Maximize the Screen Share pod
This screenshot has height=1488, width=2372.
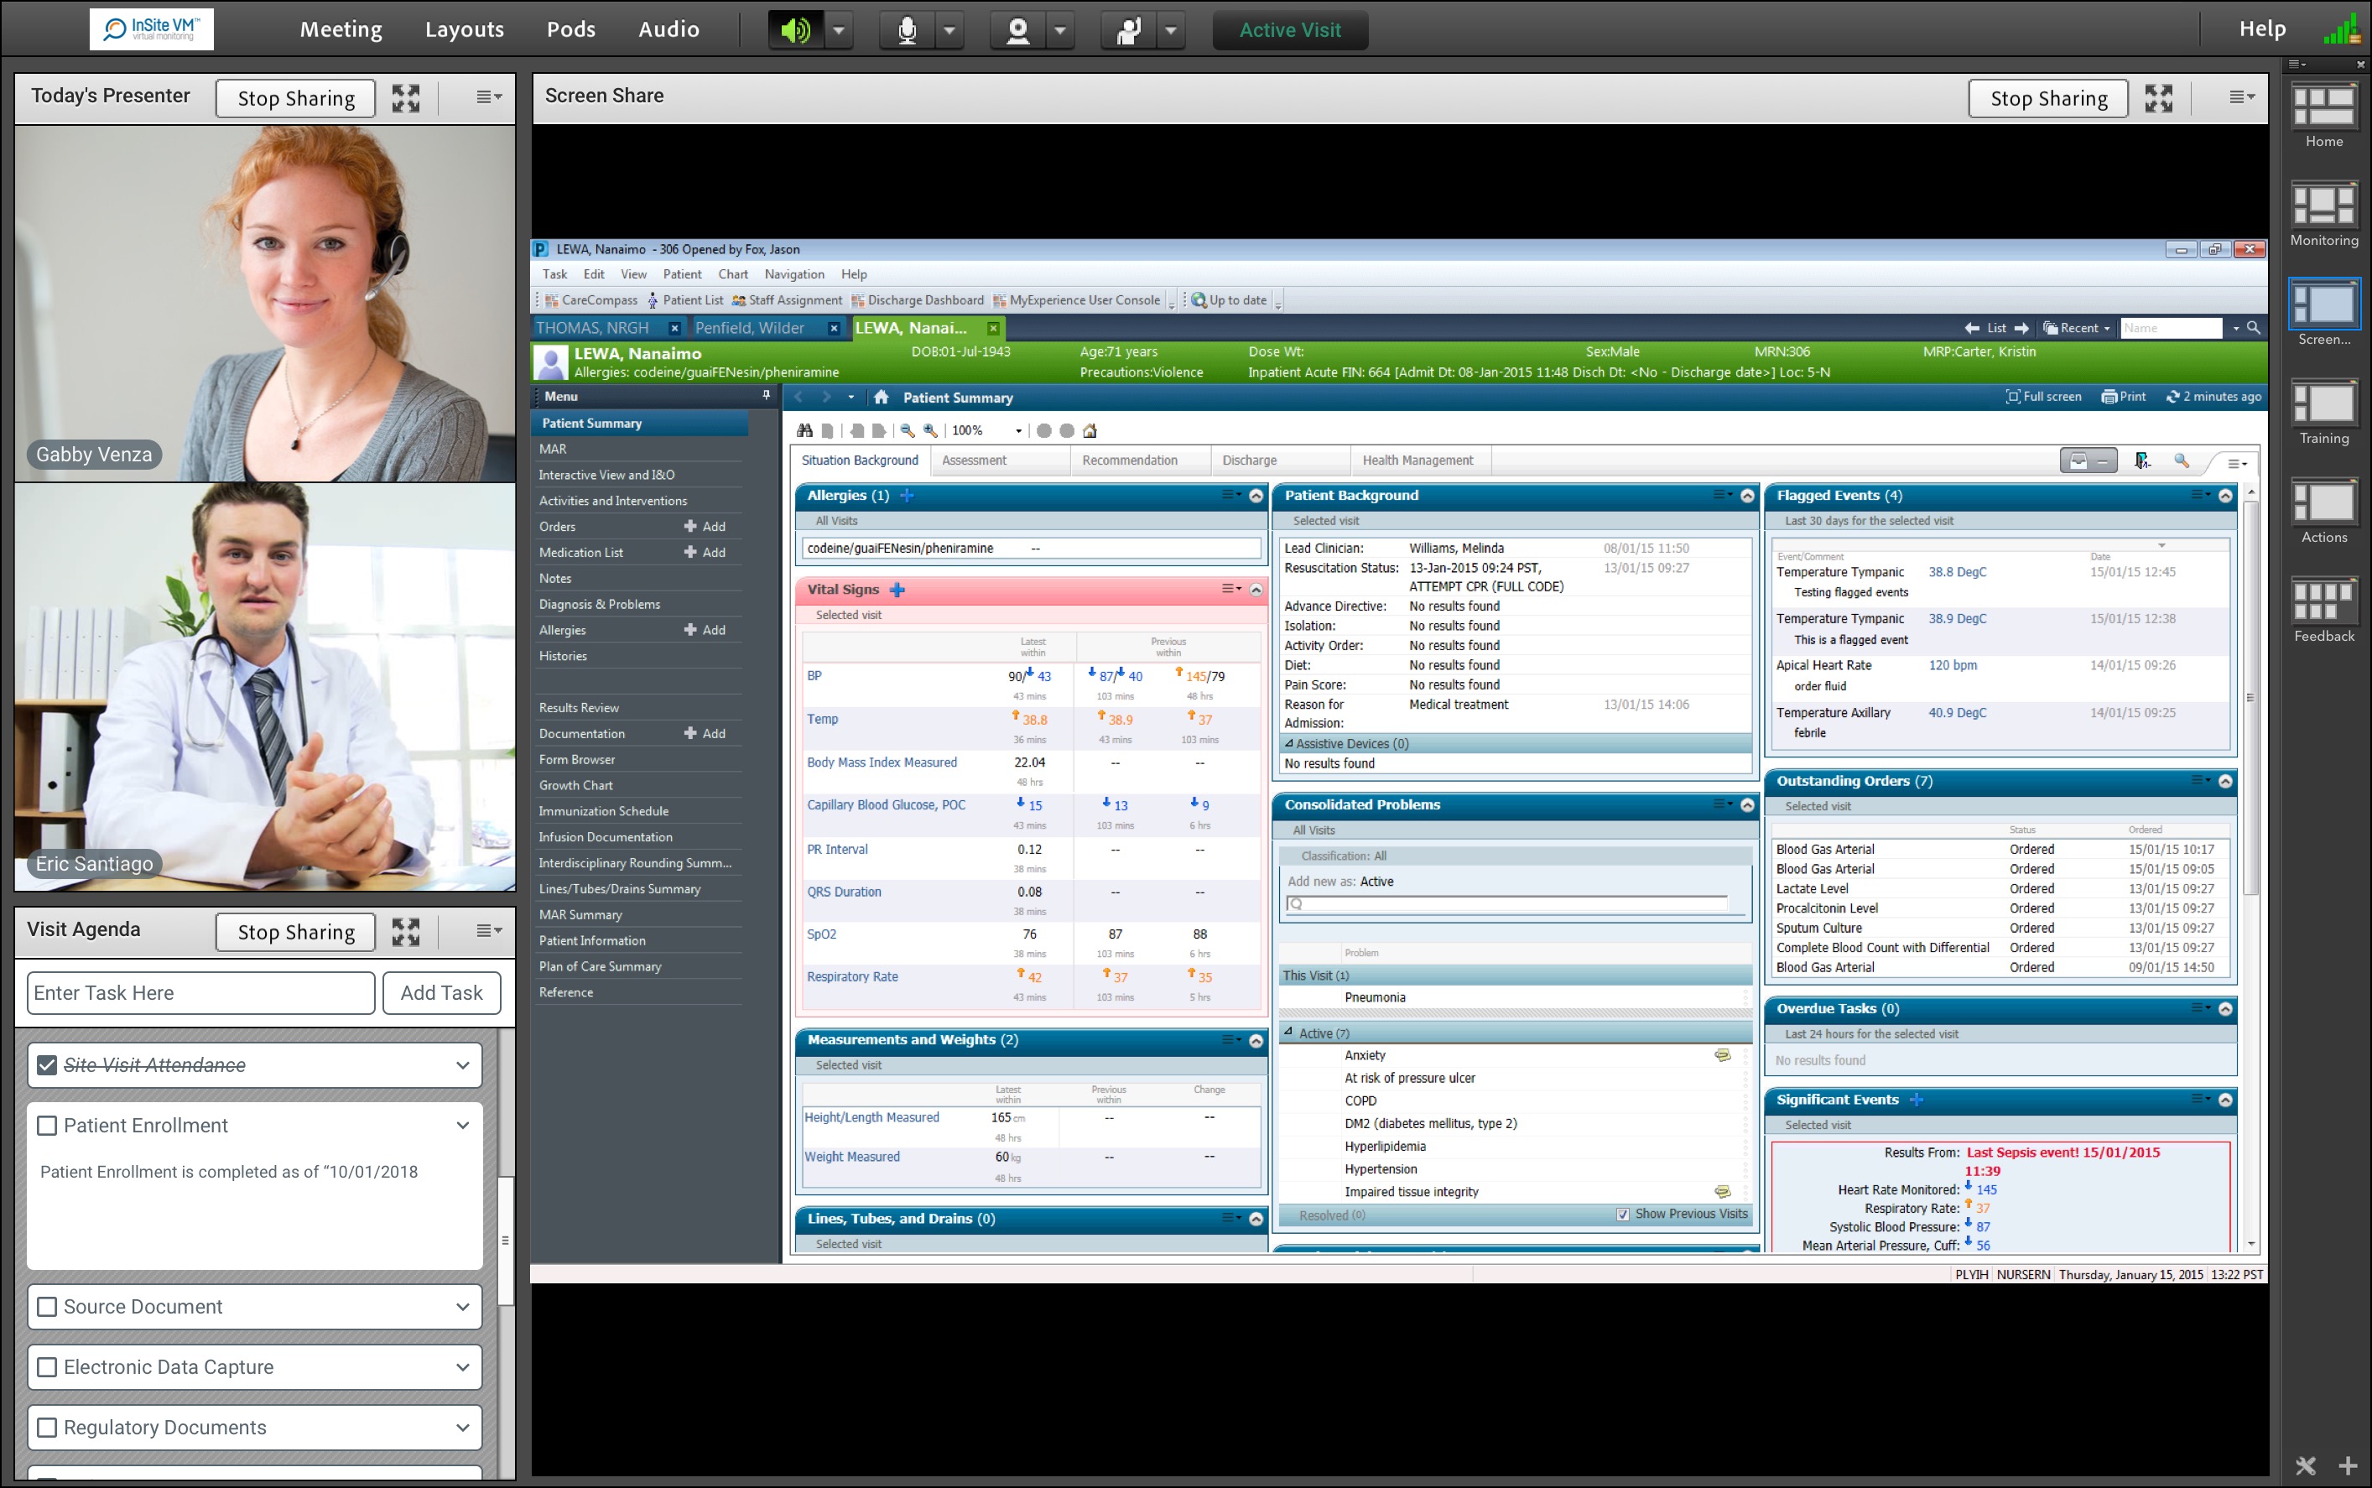[x=2158, y=97]
